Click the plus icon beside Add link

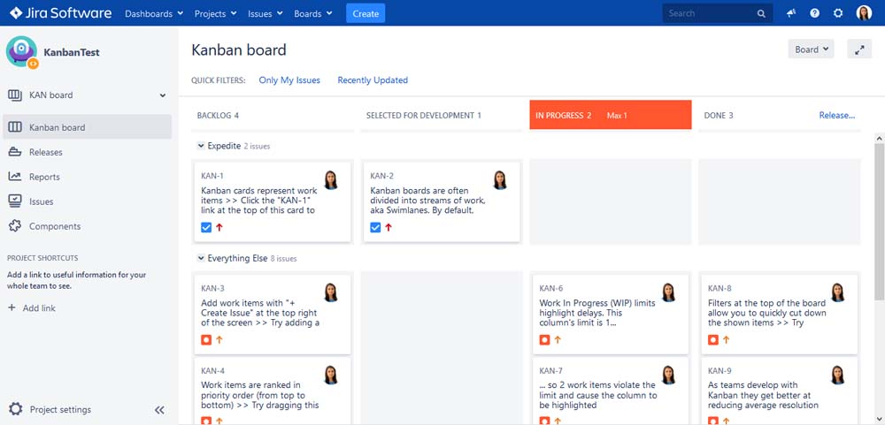(12, 307)
